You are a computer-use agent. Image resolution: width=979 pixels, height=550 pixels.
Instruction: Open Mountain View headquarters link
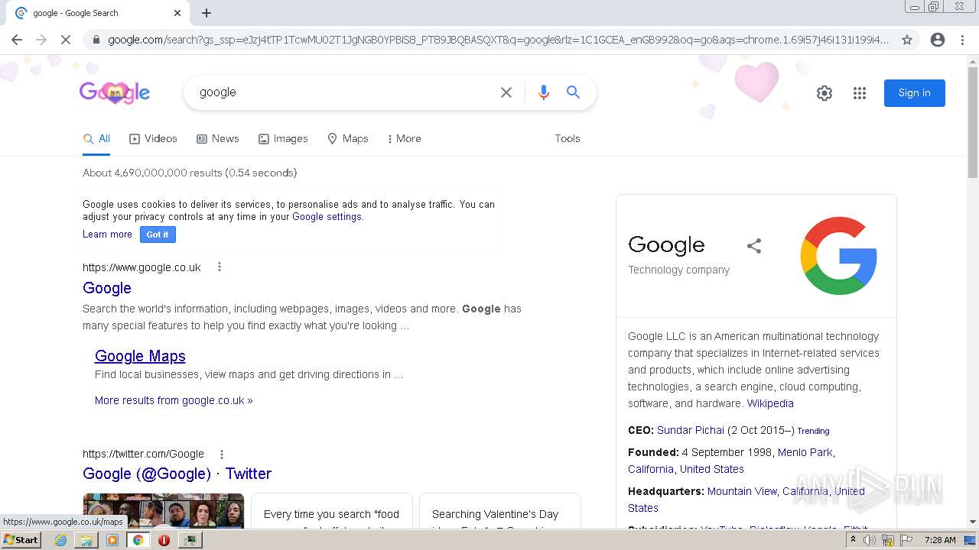click(742, 491)
